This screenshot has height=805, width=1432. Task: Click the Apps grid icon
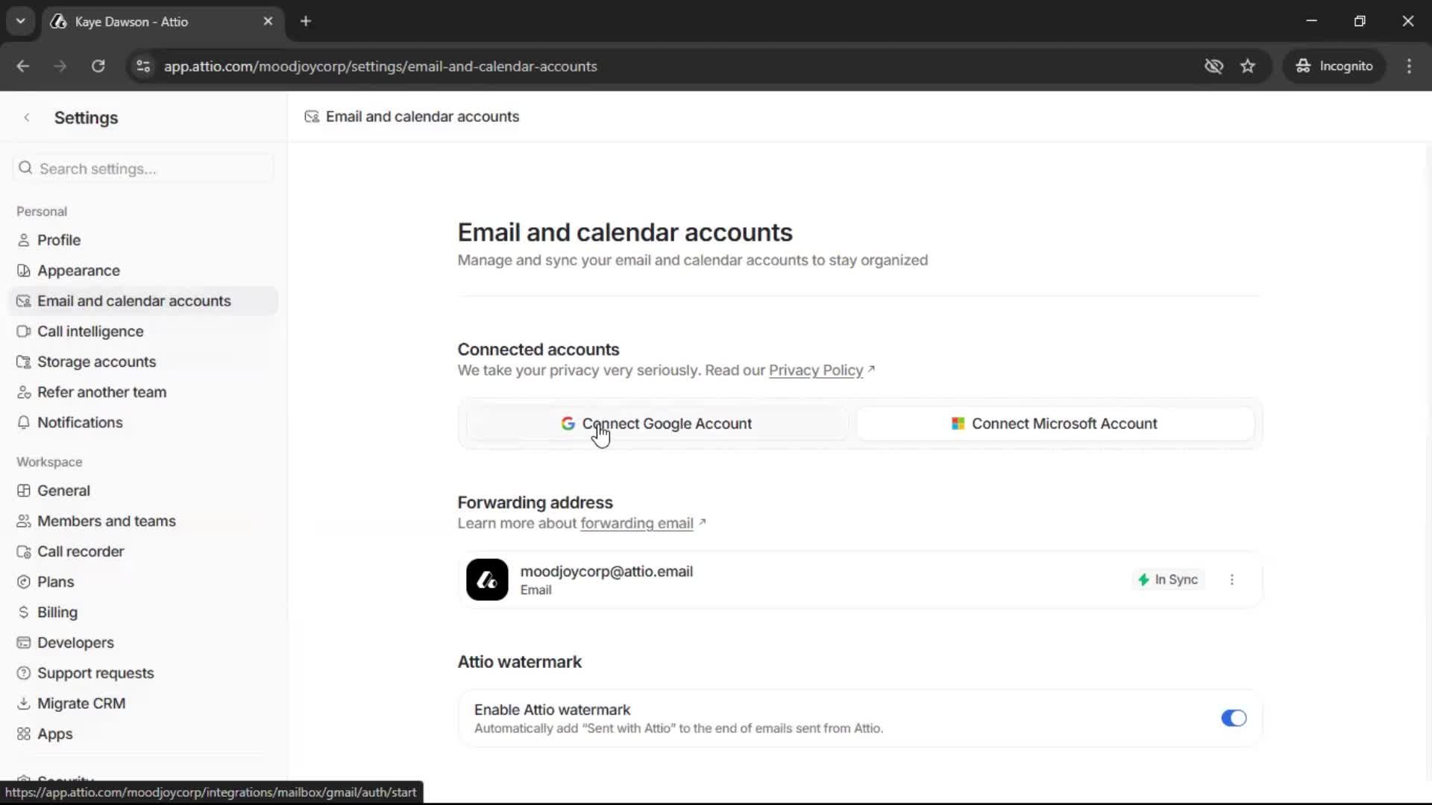pos(24,734)
